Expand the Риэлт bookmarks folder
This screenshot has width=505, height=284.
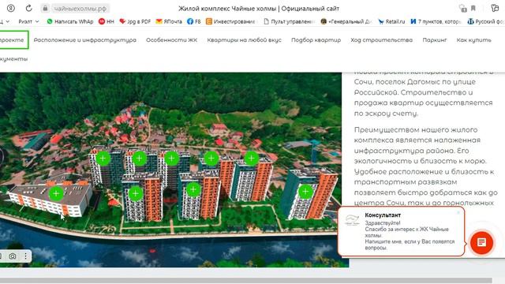click(x=28, y=21)
